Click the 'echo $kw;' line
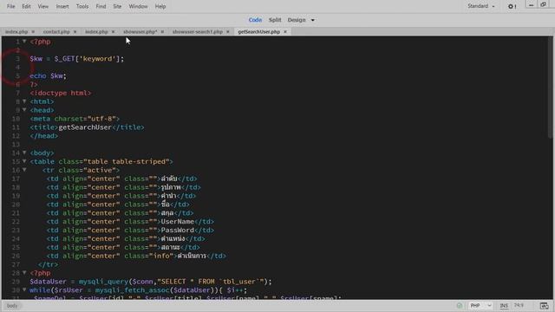 tap(48, 75)
